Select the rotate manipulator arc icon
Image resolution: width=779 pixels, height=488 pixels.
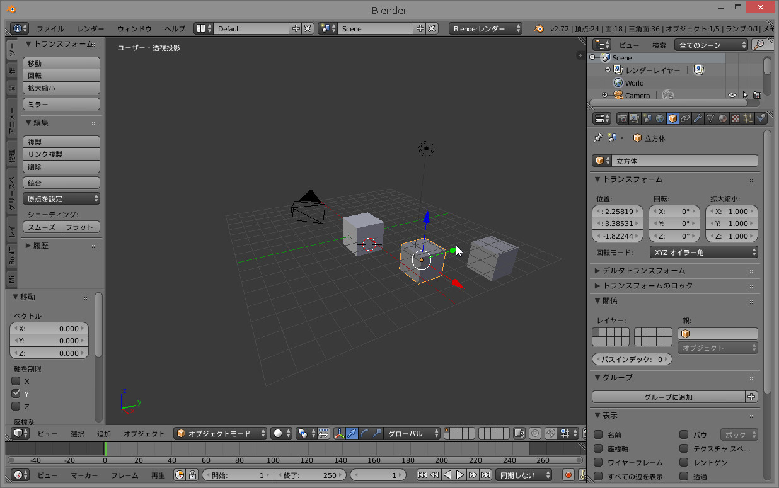click(365, 433)
